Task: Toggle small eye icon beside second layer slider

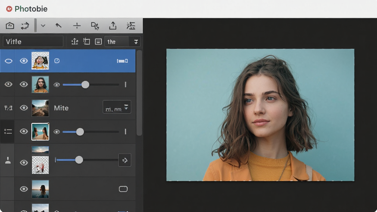Action: 57,85
